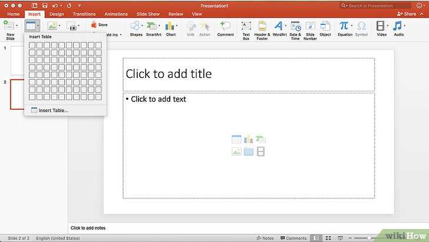The height and width of the screenshot is (242, 429).
Task: Switch to Normal view in status bar
Action: coord(316,238)
